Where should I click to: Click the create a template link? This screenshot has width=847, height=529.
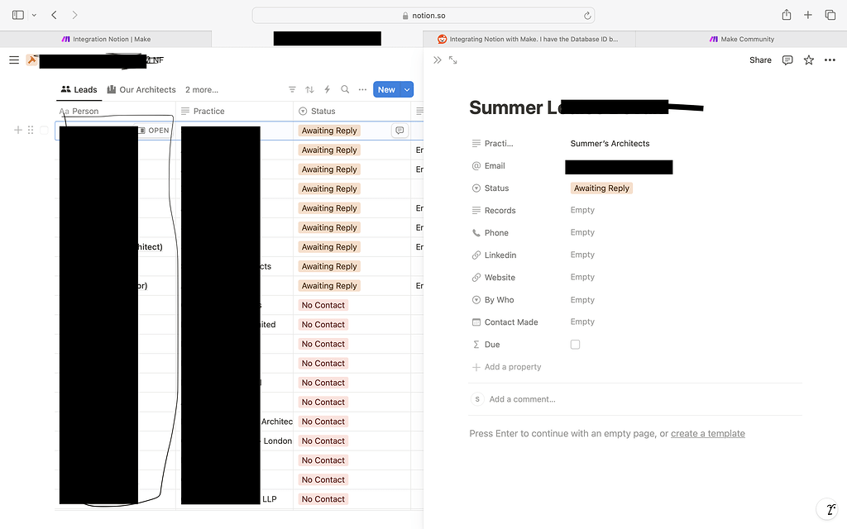click(708, 433)
